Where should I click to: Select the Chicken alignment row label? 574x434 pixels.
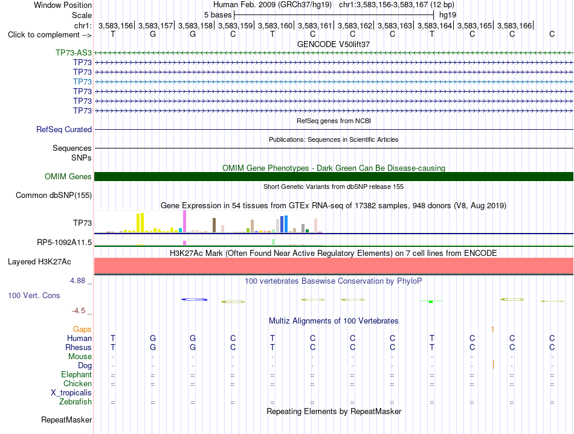pyautogui.click(x=77, y=383)
